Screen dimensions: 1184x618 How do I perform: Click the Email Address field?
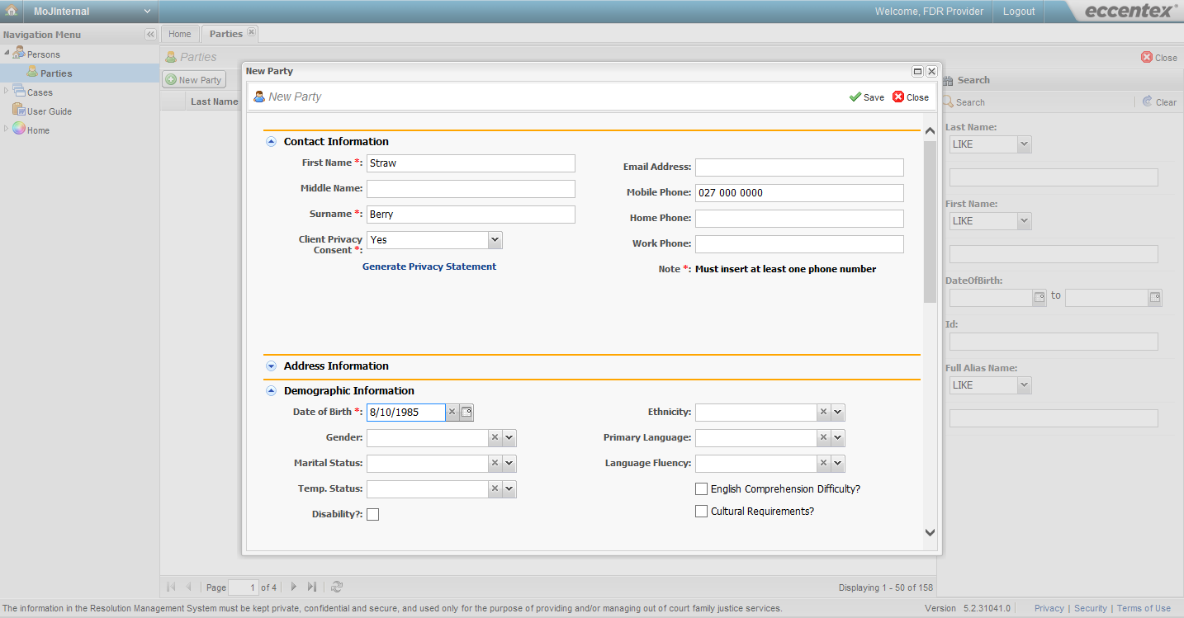pos(799,167)
